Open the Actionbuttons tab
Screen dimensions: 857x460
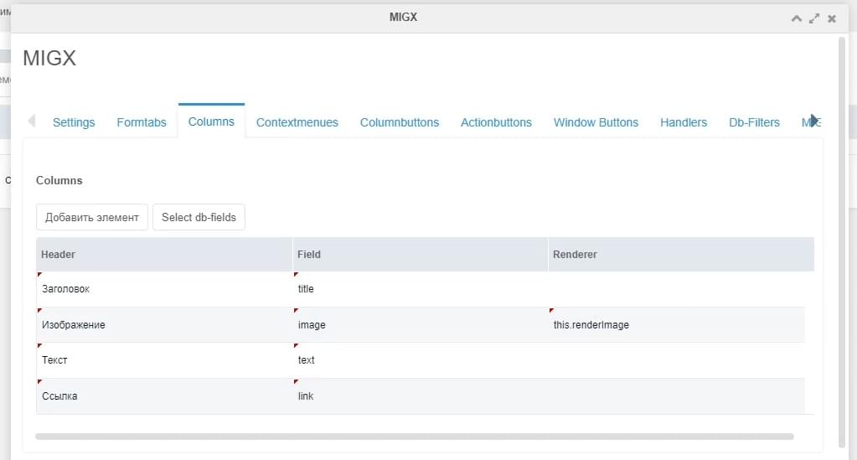496,122
